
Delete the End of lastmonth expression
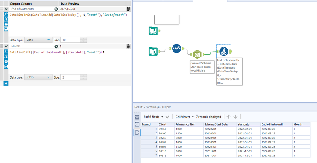(x=128, y=8)
